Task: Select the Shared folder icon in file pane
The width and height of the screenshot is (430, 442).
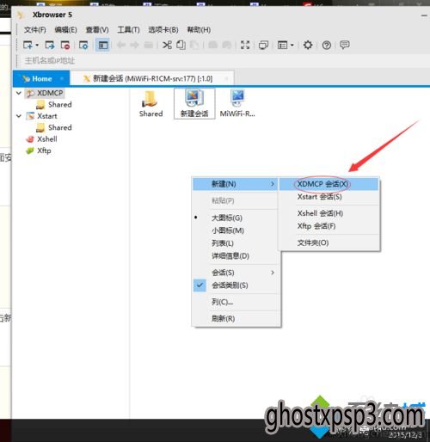Action: pyautogui.click(x=150, y=103)
